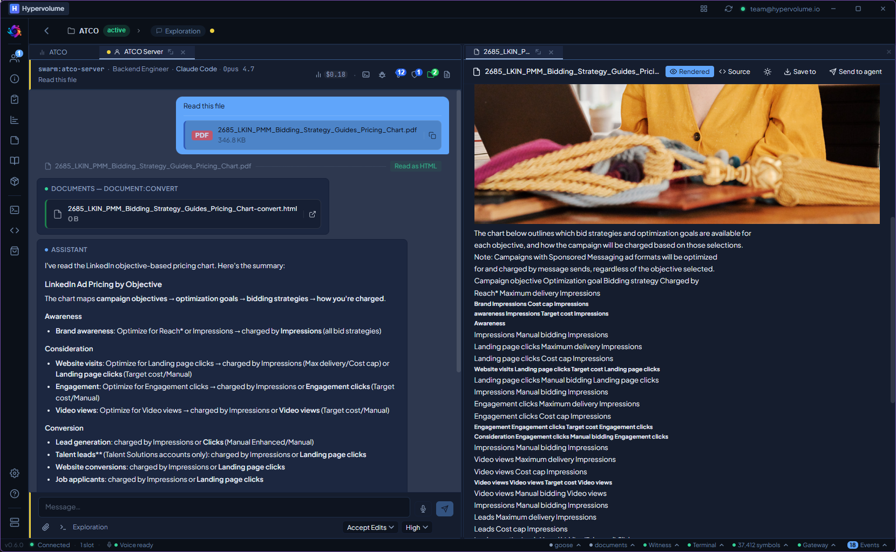Open the help question mark icon
Screen dimensions: 896x552
pos(15,494)
